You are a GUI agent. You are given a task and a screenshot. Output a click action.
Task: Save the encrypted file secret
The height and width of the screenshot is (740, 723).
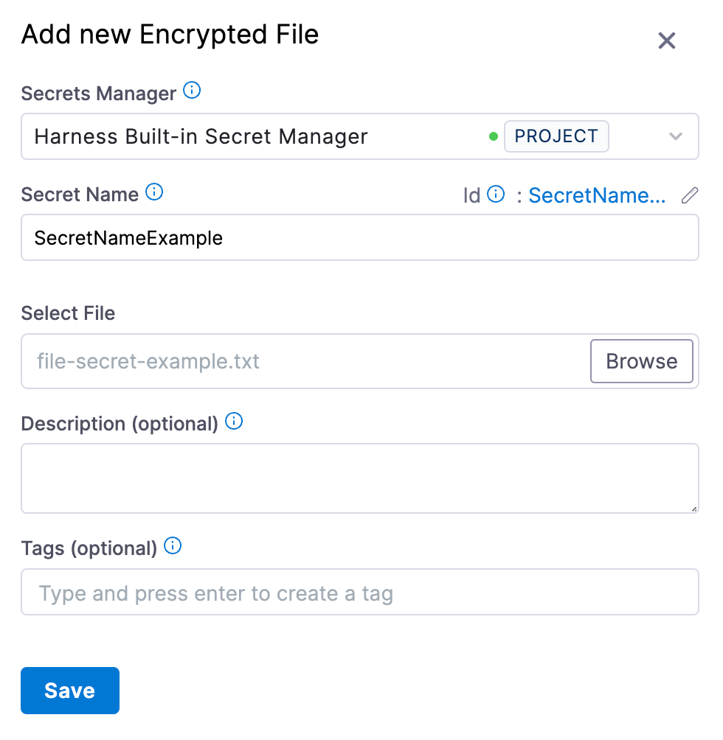point(70,691)
